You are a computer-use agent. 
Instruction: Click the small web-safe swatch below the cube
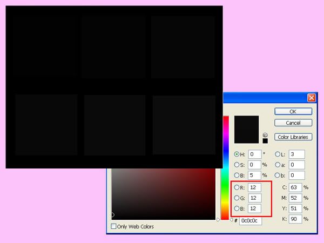pos(265,141)
